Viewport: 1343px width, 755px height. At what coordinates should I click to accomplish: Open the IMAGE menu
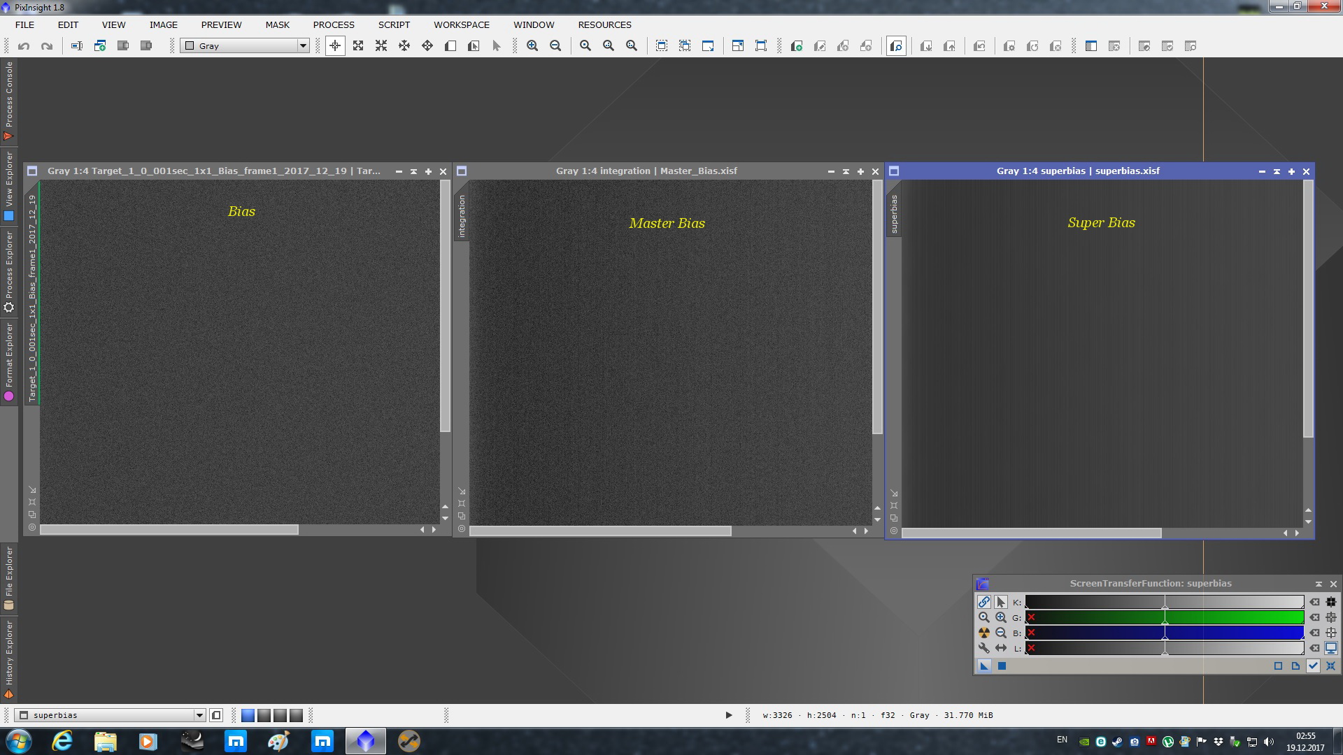(x=163, y=24)
